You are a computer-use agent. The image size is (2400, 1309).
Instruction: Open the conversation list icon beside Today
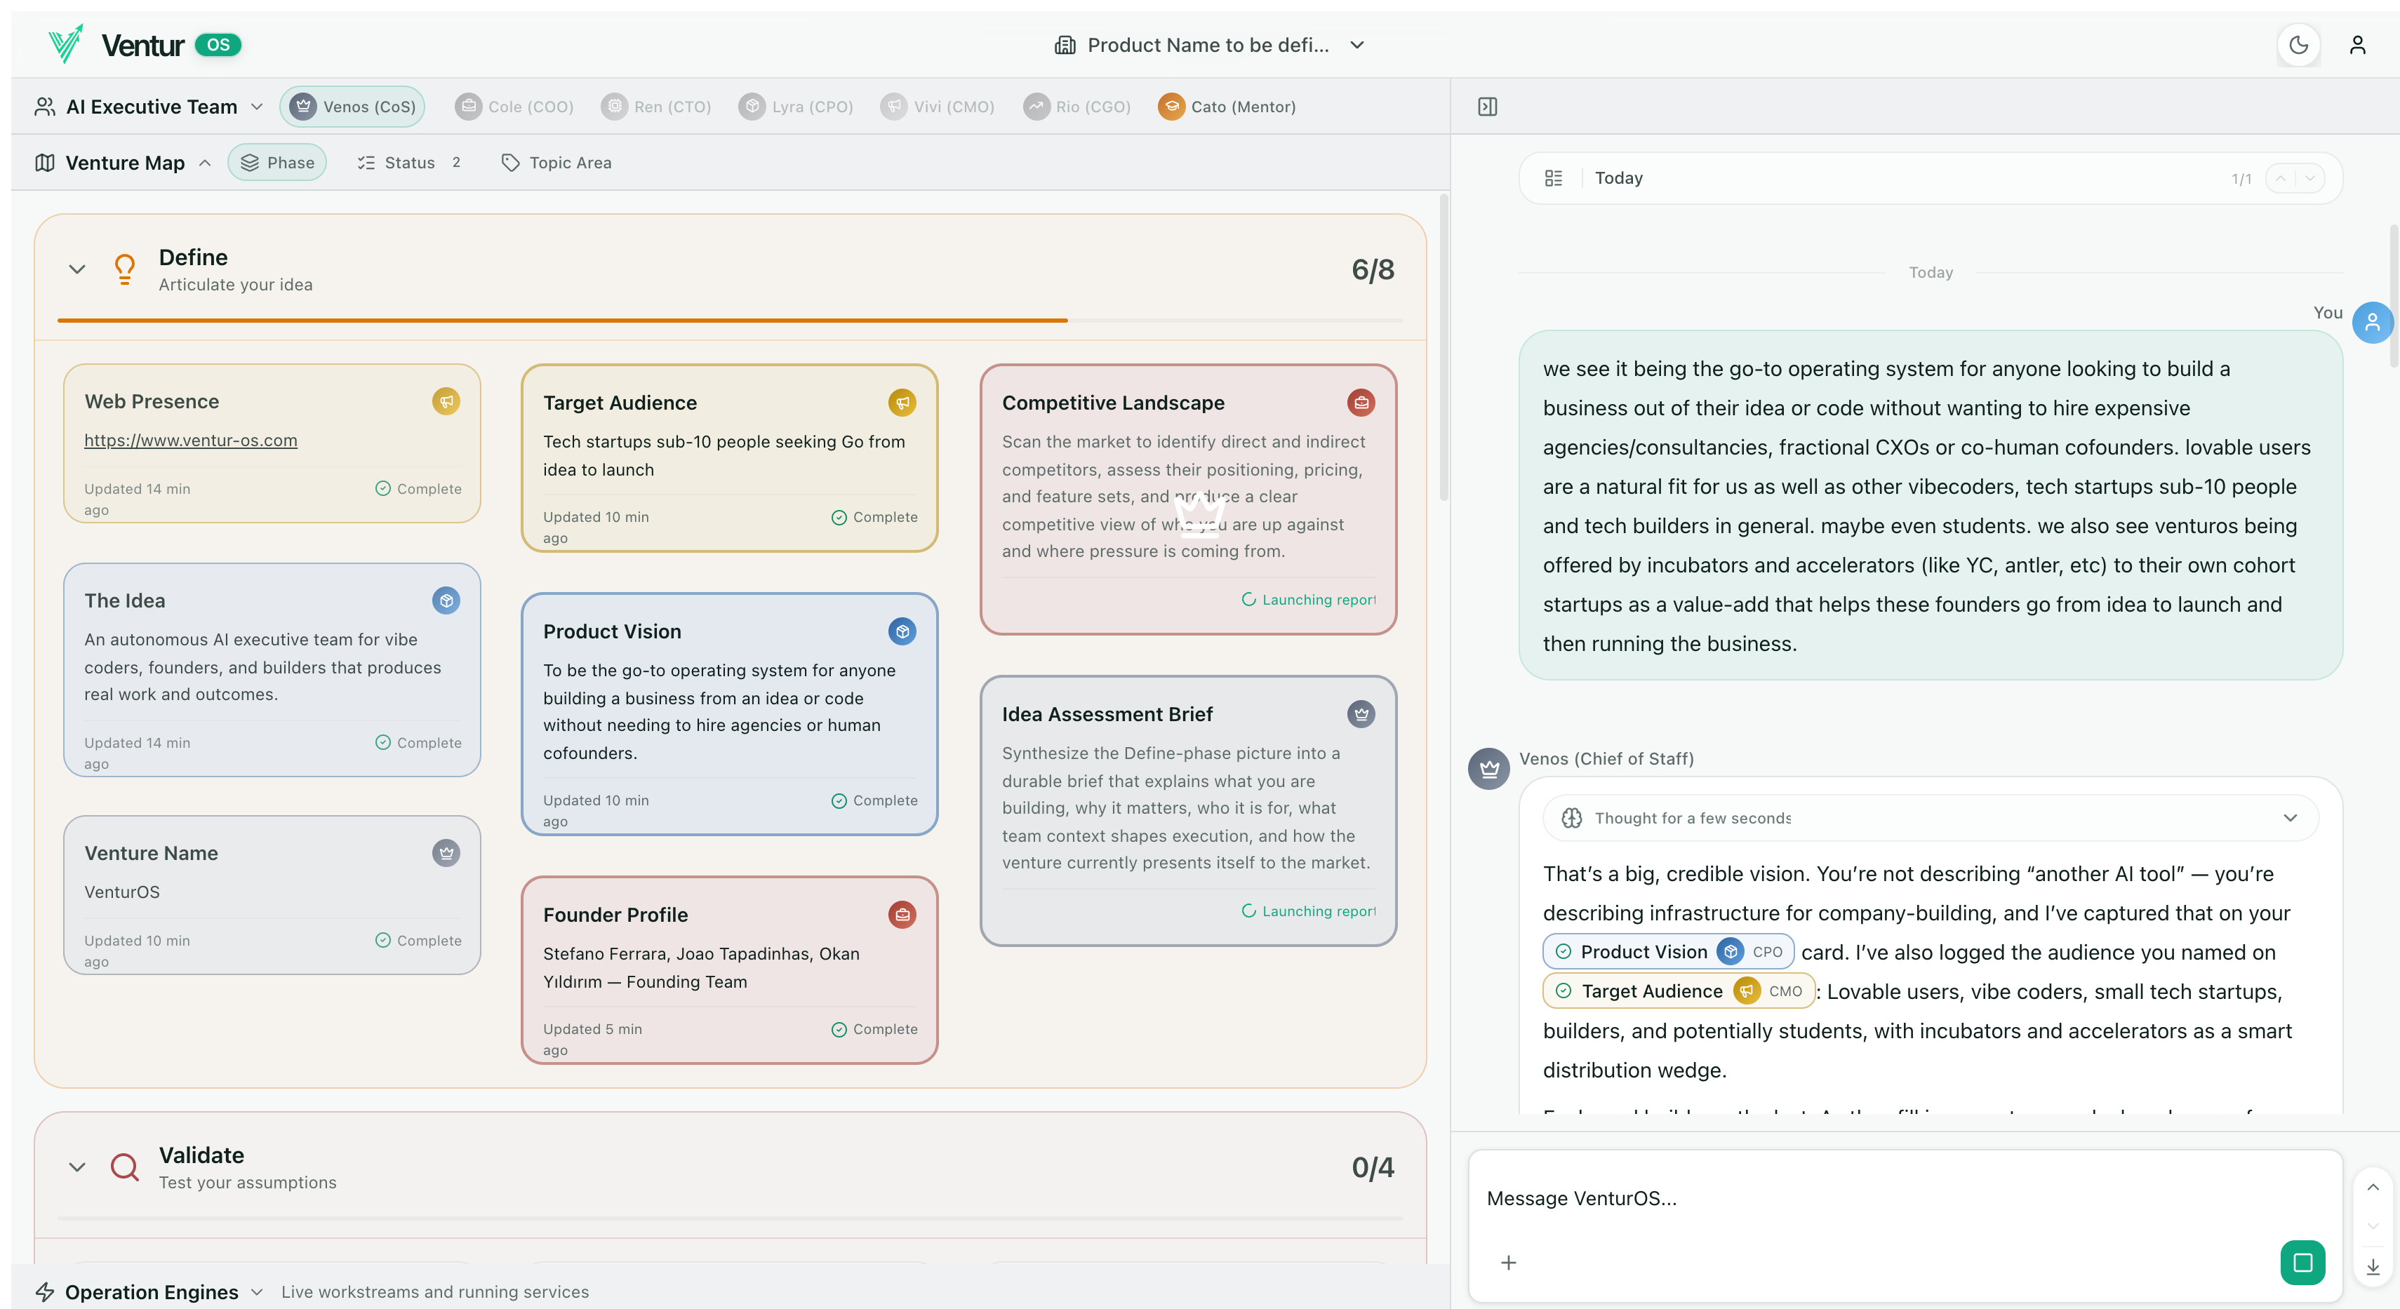(x=1553, y=177)
